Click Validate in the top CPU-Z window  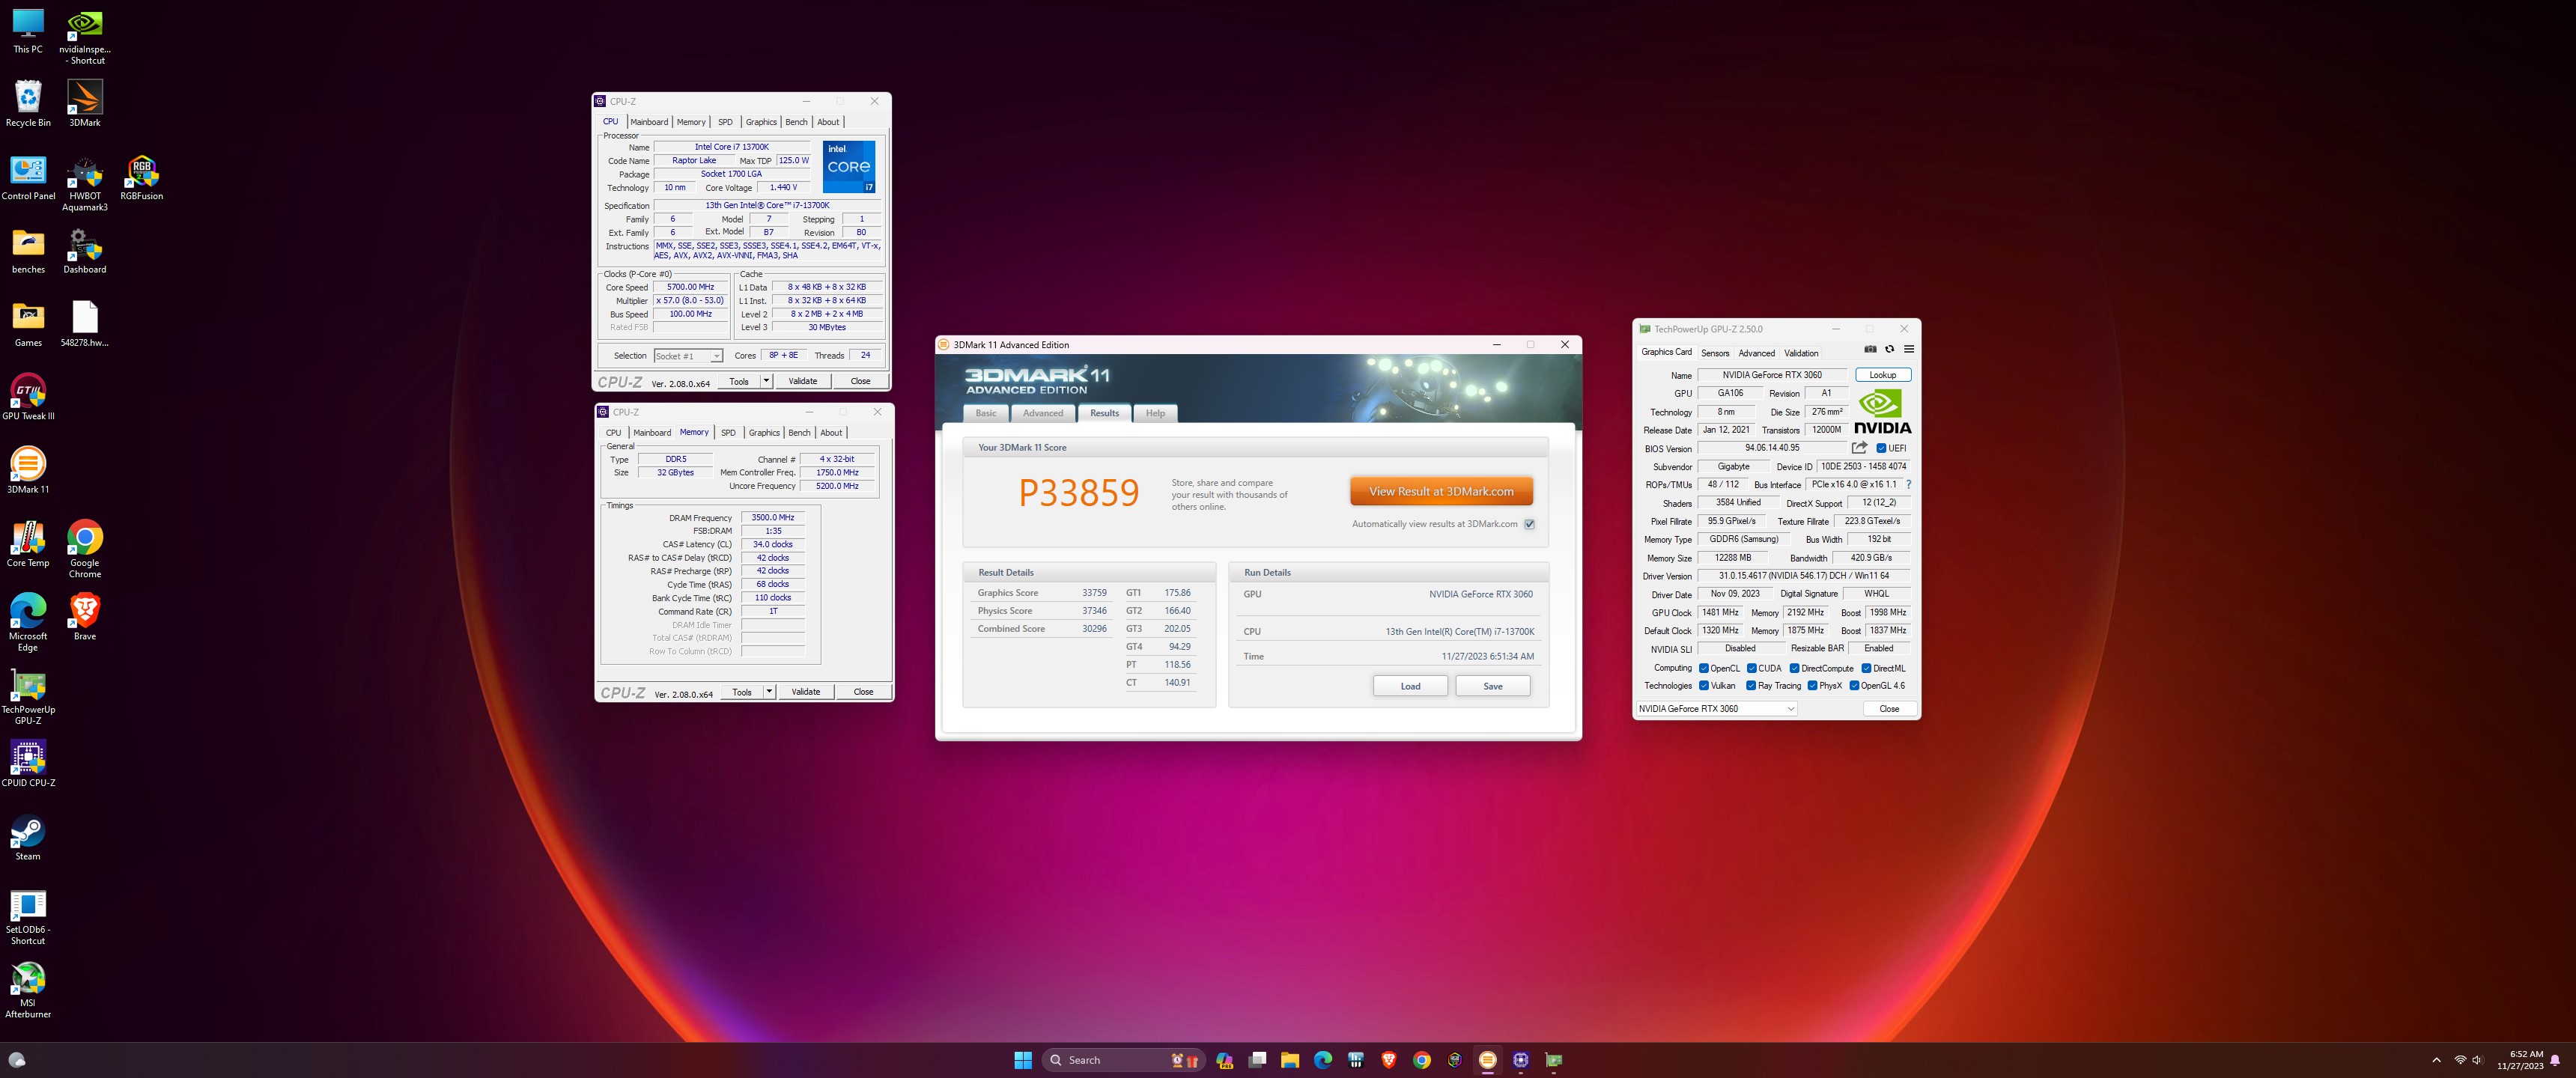pyautogui.click(x=802, y=381)
